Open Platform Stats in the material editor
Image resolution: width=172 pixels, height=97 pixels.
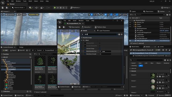point(100,27)
